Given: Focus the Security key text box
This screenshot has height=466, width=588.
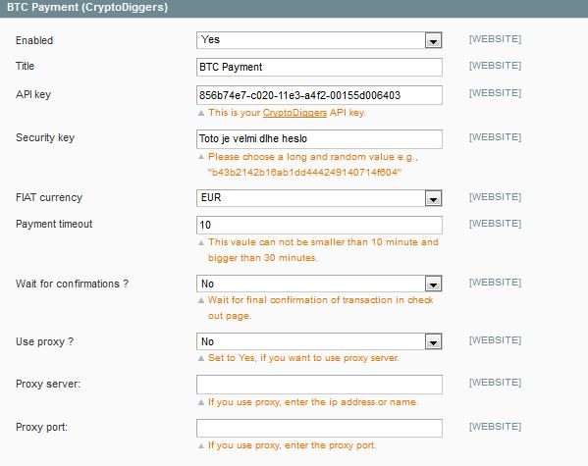Looking at the screenshot, I should click(319, 139).
